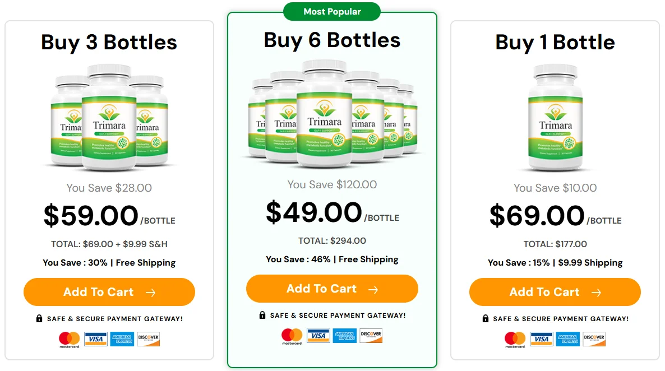Click the three Trimara bottles image
This screenshot has height=371, width=665.
[x=109, y=116]
